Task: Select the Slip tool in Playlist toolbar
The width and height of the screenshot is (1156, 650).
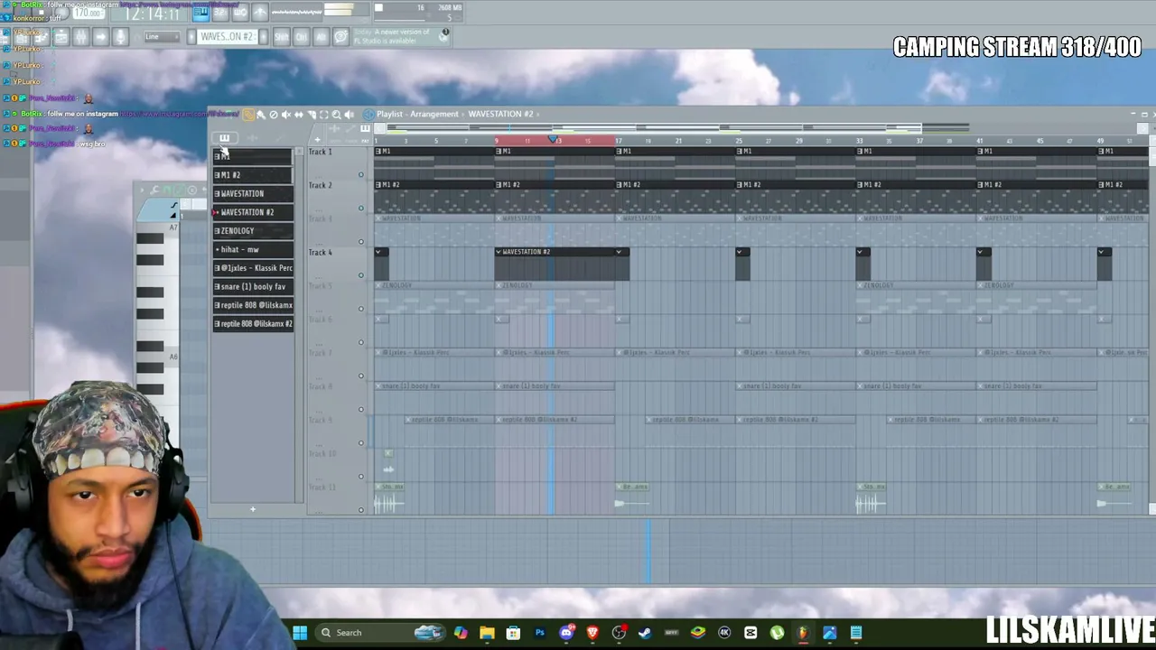Action: (299, 115)
